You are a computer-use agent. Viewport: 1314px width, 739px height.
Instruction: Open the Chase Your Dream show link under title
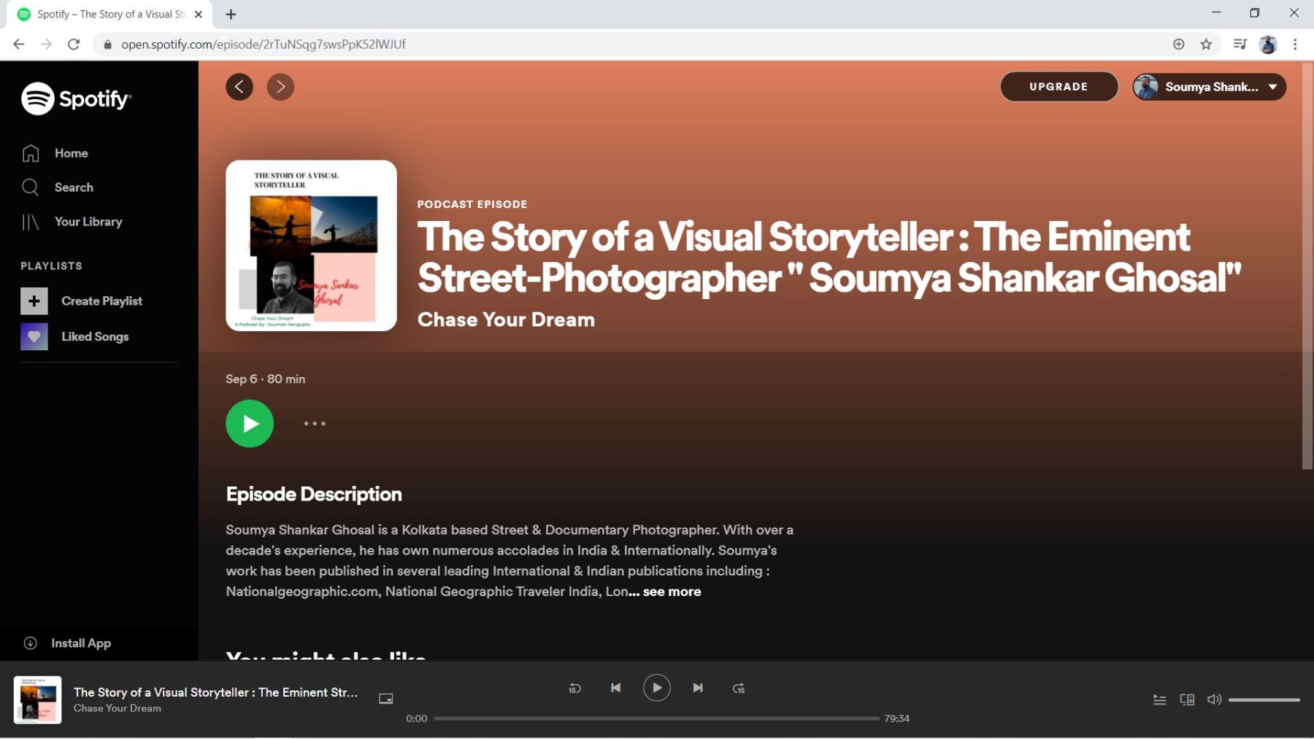click(506, 320)
